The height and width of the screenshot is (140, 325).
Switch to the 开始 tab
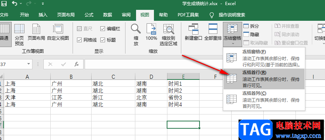pyautogui.click(x=24, y=15)
